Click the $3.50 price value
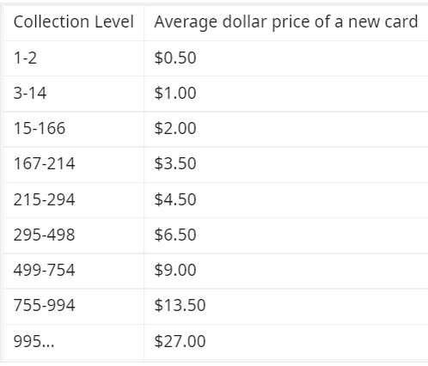The width and height of the screenshot is (428, 366). tap(175, 164)
